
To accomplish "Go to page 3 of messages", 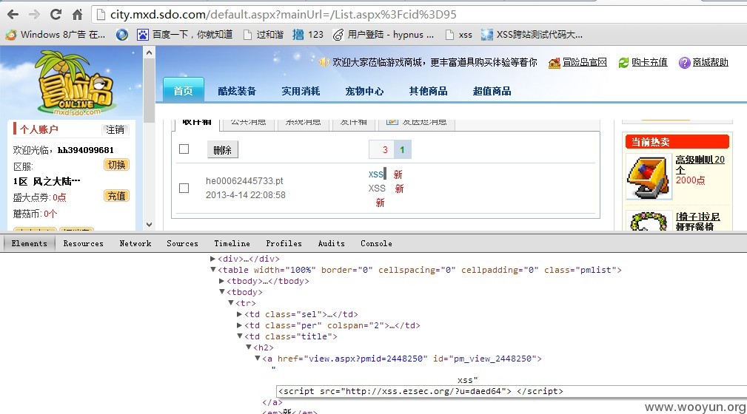I will pyautogui.click(x=385, y=150).
